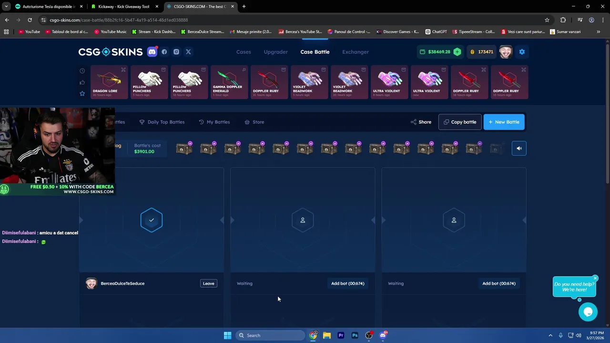Close the 'Do you need help?' popup
Screen dimensions: 610x343
595,278
